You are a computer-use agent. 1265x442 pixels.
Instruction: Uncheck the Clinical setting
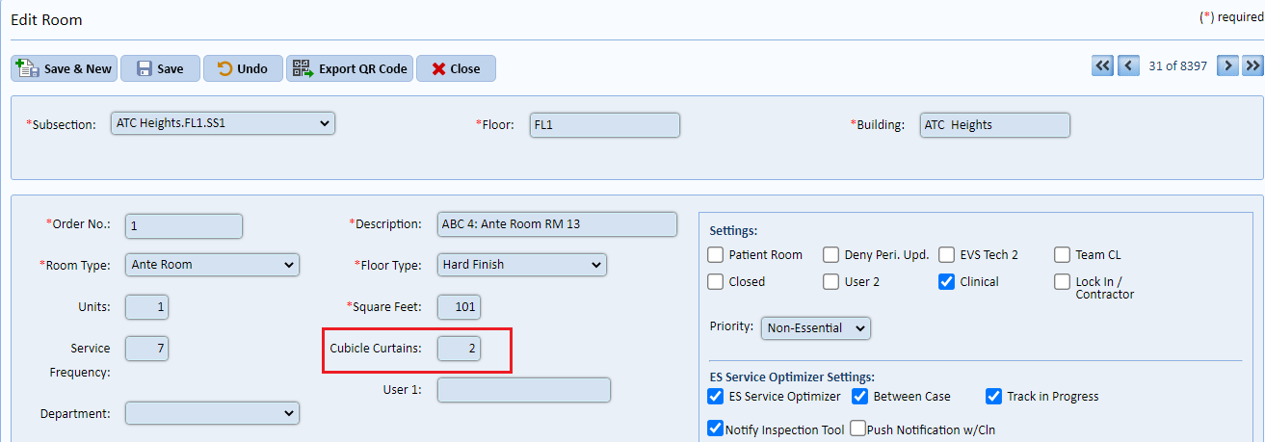point(947,282)
